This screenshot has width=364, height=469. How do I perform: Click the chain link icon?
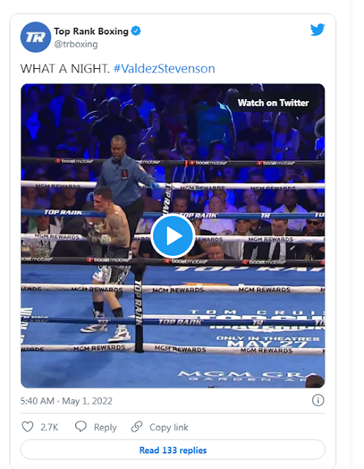(136, 426)
